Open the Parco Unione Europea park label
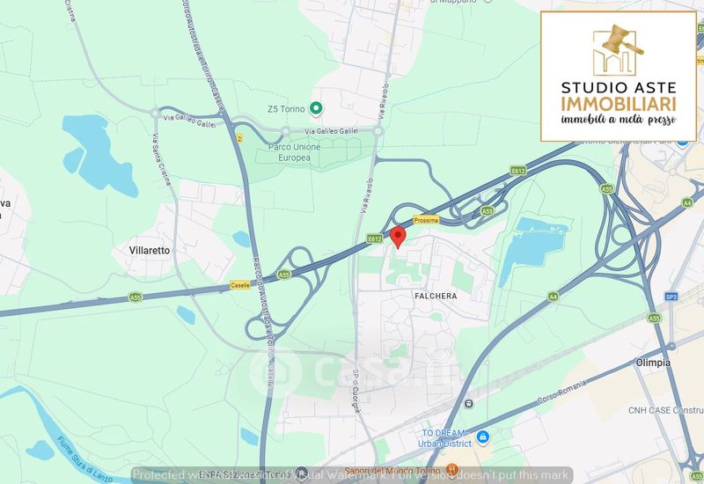 (x=295, y=152)
